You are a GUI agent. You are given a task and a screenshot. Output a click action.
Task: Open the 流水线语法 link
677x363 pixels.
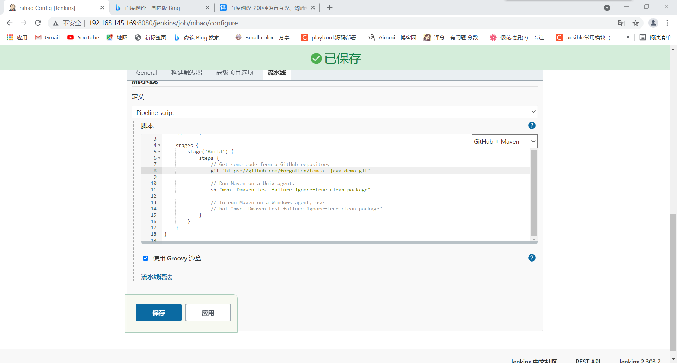[157, 277]
